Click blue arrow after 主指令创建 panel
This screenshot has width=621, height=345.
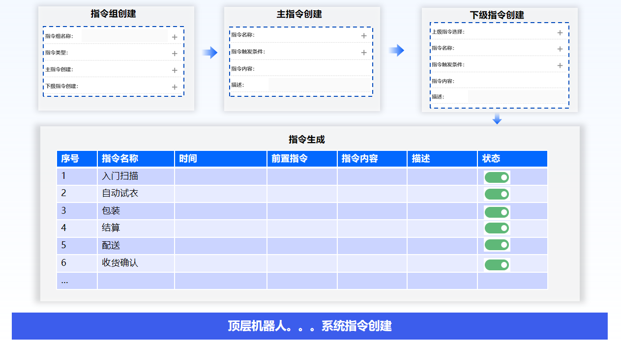tap(396, 50)
